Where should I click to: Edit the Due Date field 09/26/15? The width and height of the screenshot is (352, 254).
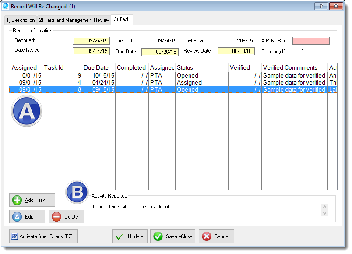point(160,52)
